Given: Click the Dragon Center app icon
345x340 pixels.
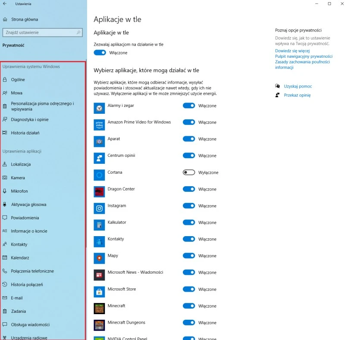Looking at the screenshot, I should 99,191.
